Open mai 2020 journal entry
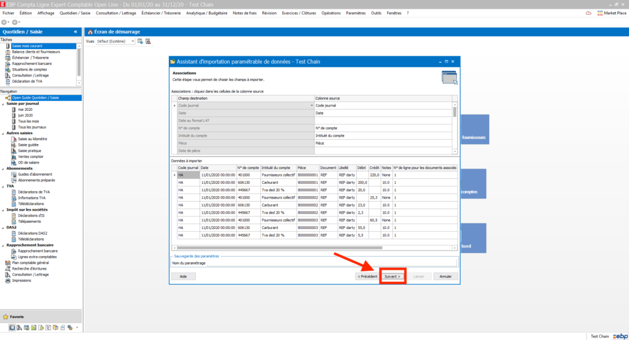Image resolution: width=629 pixels, height=340 pixels. [x=25, y=109]
